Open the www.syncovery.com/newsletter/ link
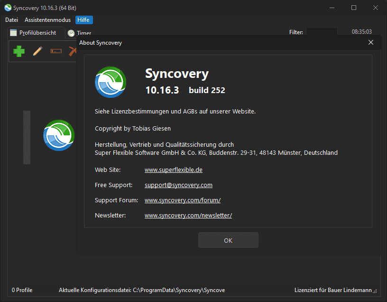 [188, 216]
